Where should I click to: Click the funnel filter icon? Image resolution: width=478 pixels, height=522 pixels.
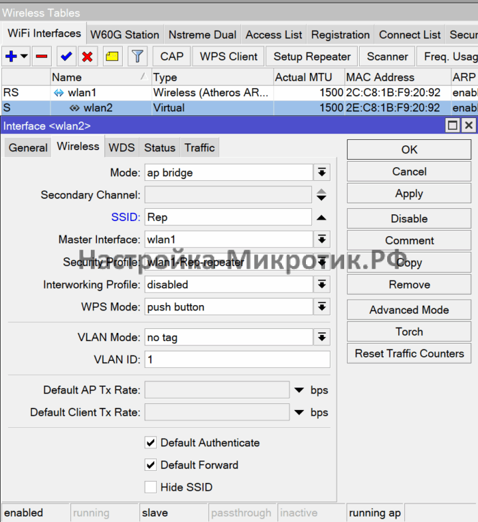pyautogui.click(x=137, y=56)
